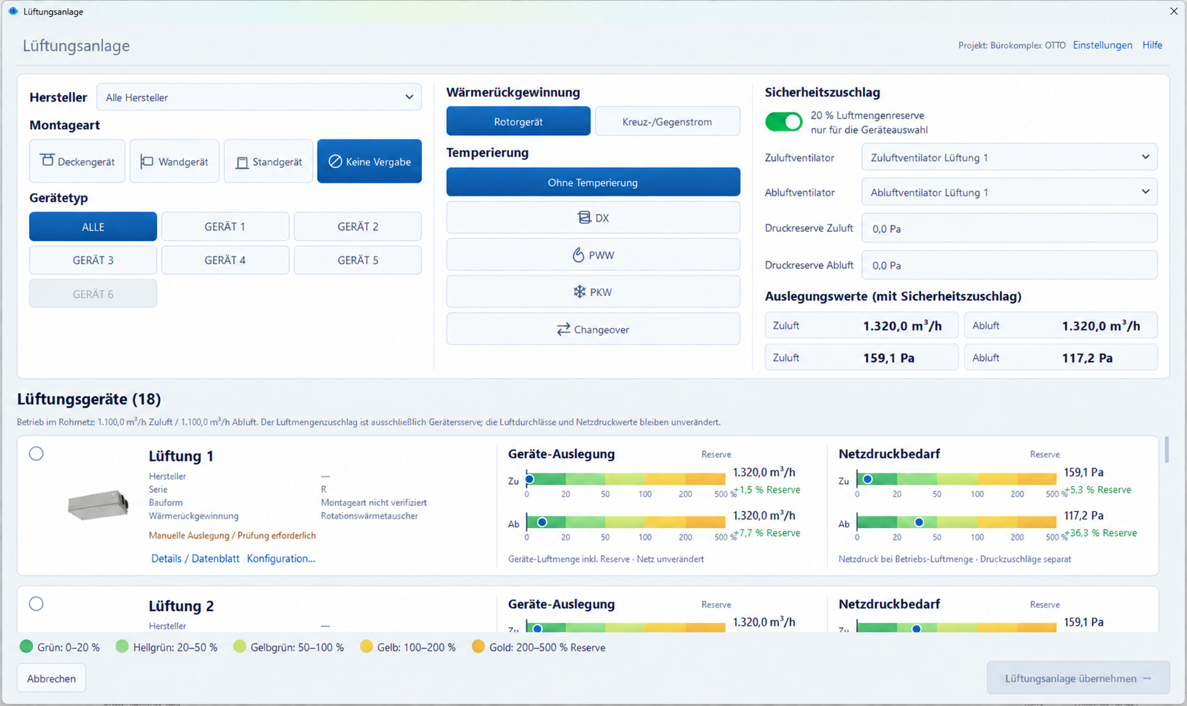Select Keine Vergabe mounting option
Screen dimensions: 1187x706
369,161
